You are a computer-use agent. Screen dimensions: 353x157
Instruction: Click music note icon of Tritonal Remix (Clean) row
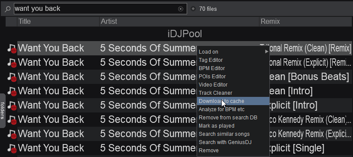pos(12,48)
